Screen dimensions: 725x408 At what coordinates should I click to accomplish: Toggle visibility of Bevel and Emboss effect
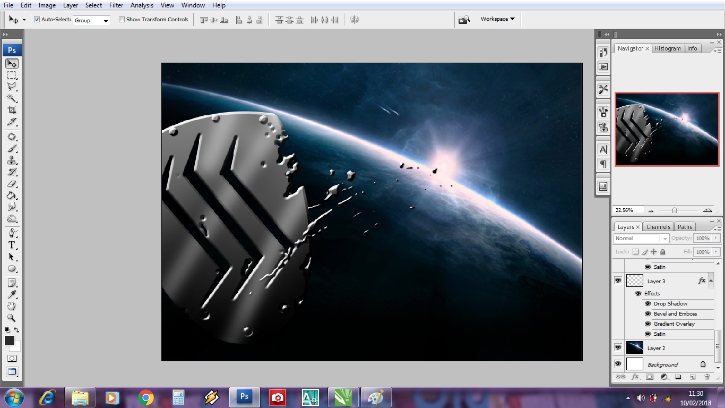pos(648,314)
